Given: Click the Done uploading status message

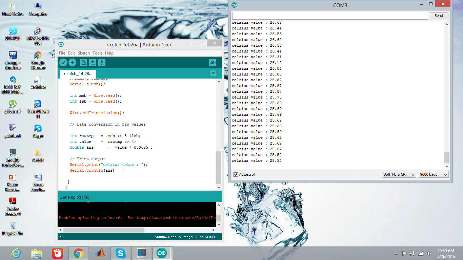Looking at the screenshot, I should tap(75, 197).
